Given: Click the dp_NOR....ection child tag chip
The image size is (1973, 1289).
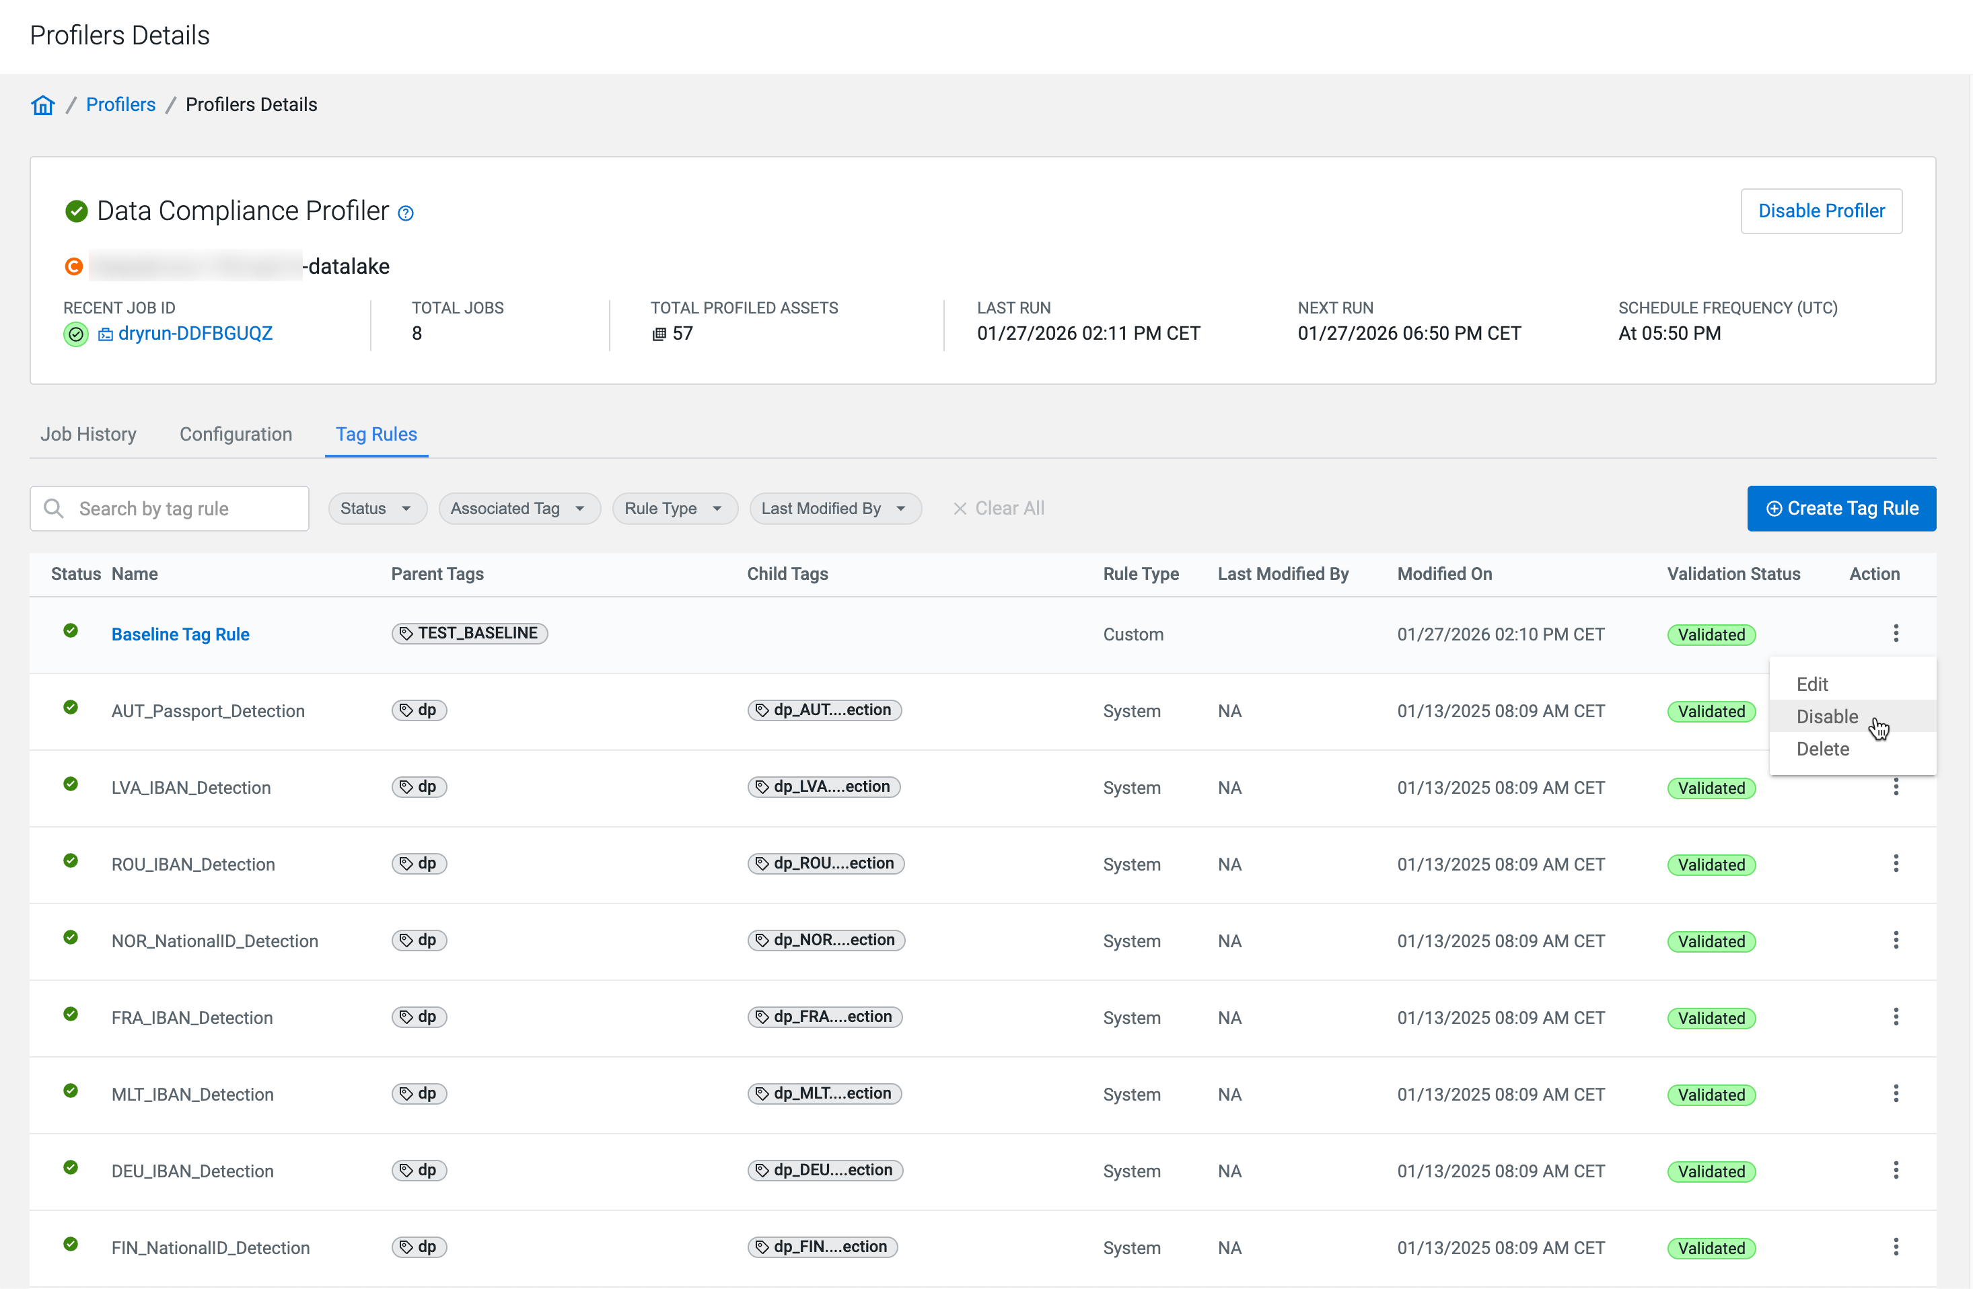Looking at the screenshot, I should (826, 940).
